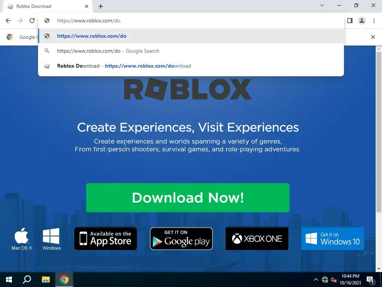Open the tab search dropdown chevron
This screenshot has width=382, height=287.
coord(322,5)
